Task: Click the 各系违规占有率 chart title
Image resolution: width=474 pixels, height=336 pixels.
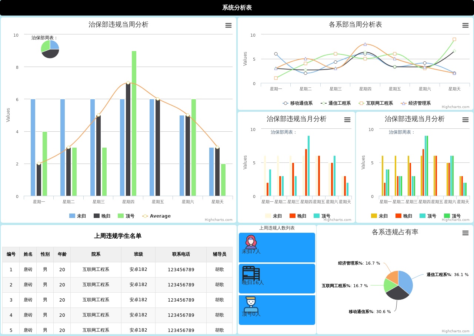Action: click(x=395, y=232)
